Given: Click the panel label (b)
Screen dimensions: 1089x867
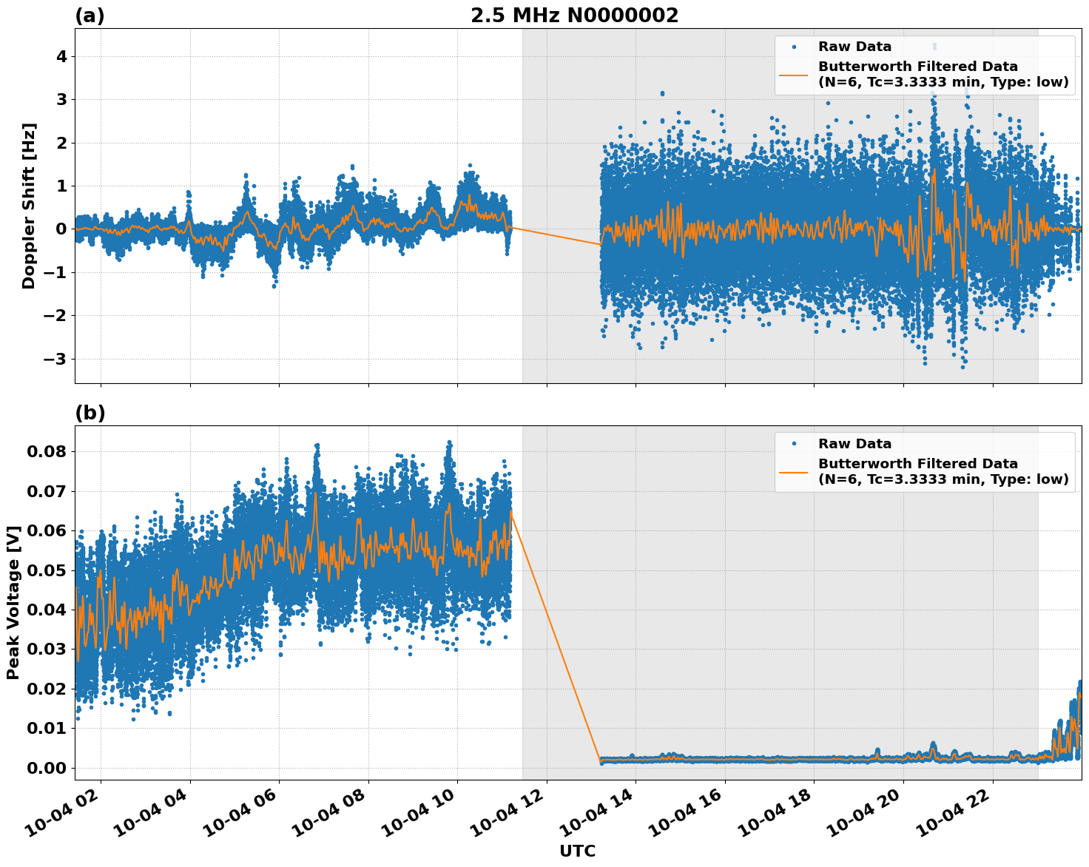Looking at the screenshot, I should pos(90,413).
